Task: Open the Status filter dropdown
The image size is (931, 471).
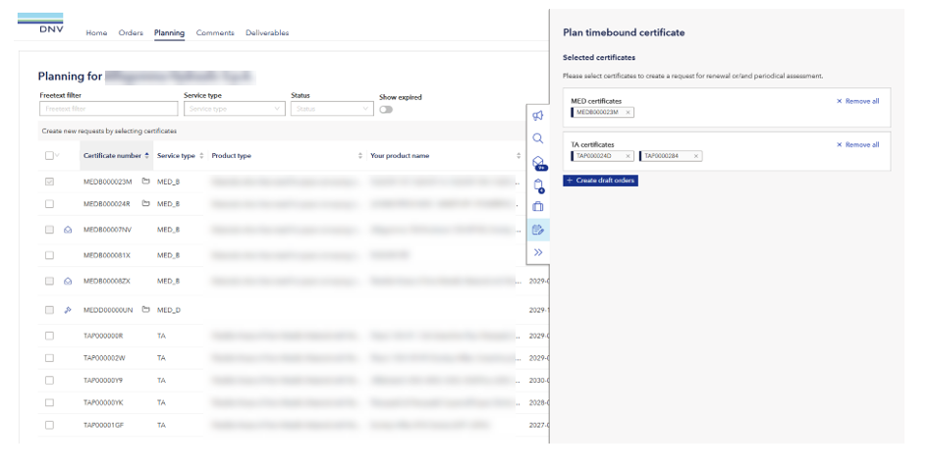Action: point(329,109)
